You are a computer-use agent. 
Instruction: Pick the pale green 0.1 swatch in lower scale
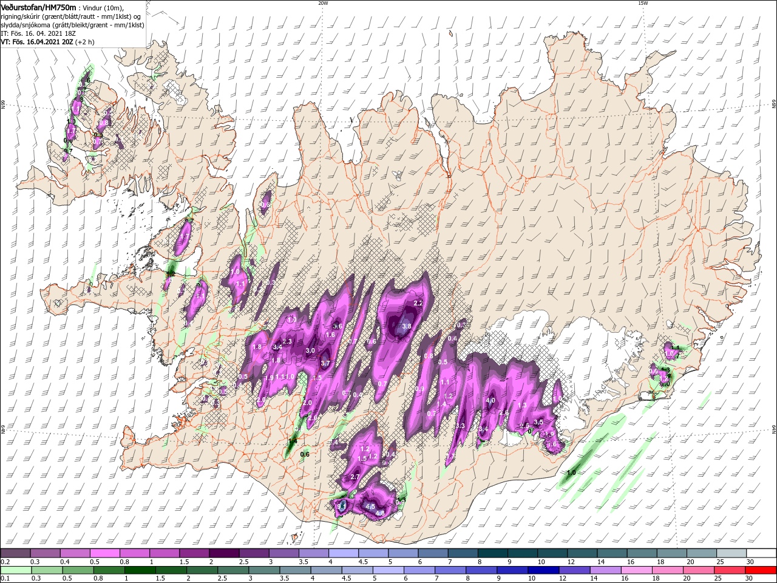(x=15, y=570)
